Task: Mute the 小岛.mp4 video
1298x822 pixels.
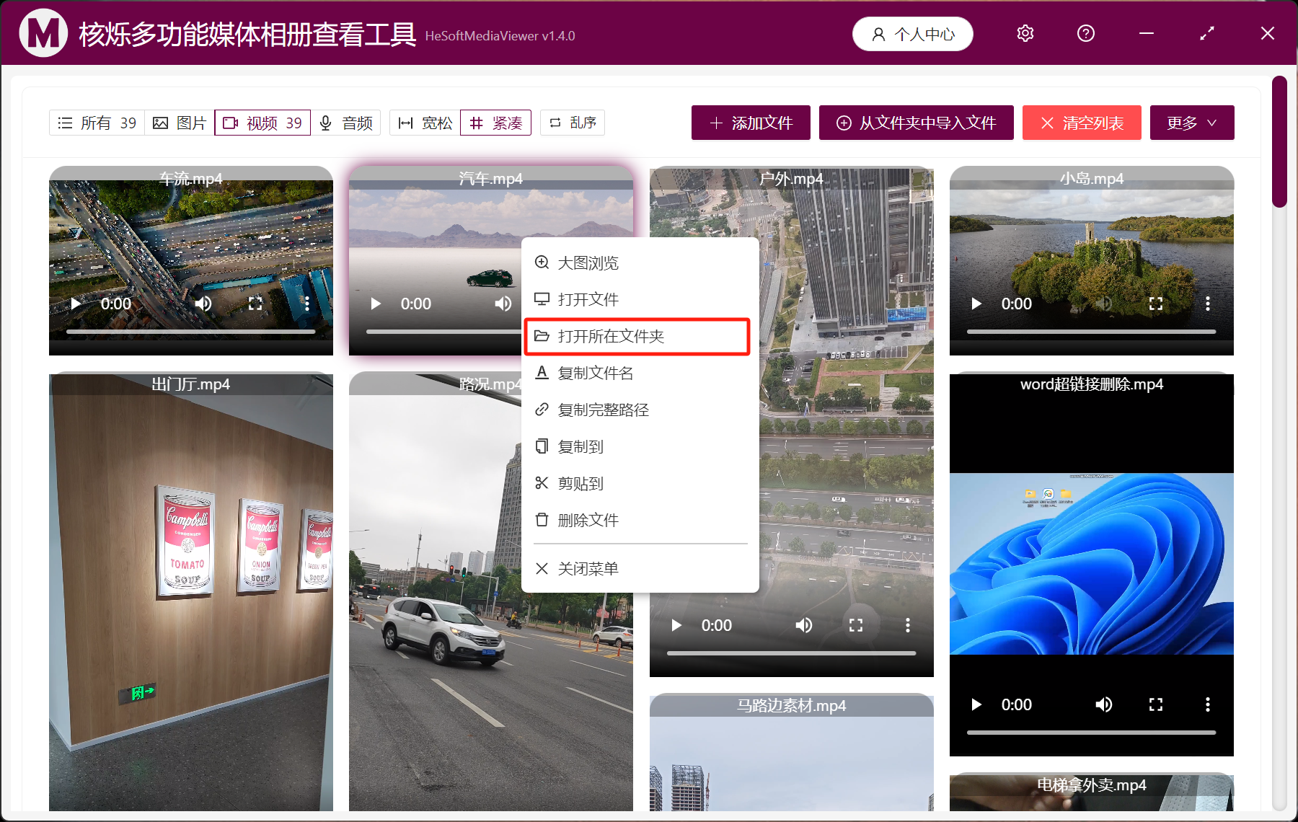Action: [1104, 304]
